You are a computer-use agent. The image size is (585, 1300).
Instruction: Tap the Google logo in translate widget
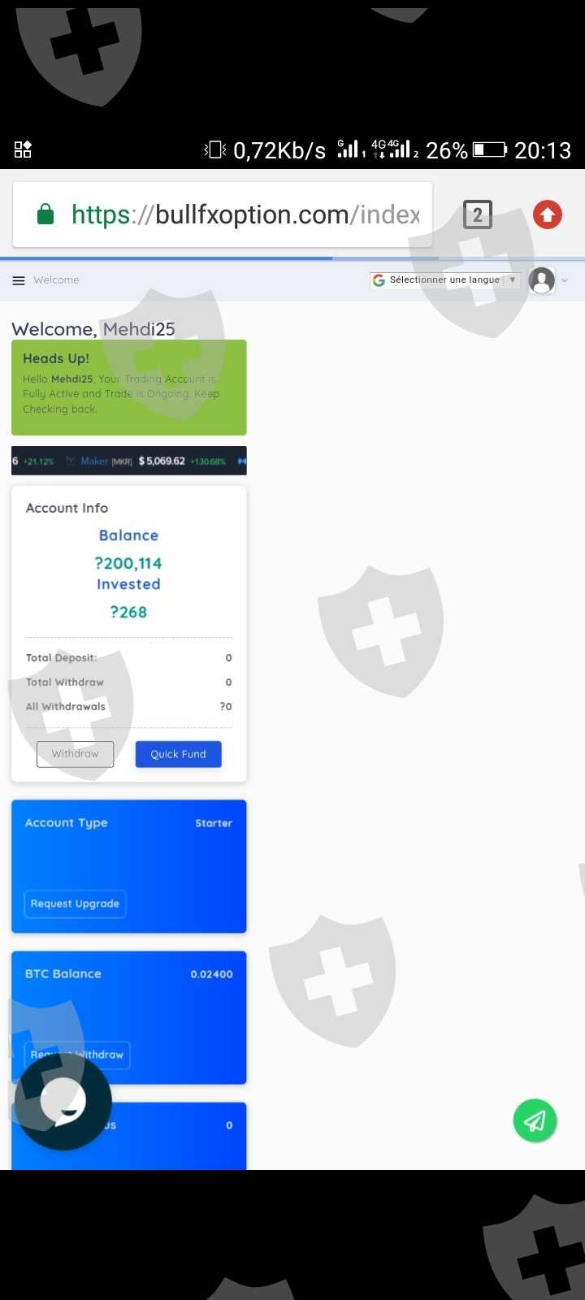point(379,280)
